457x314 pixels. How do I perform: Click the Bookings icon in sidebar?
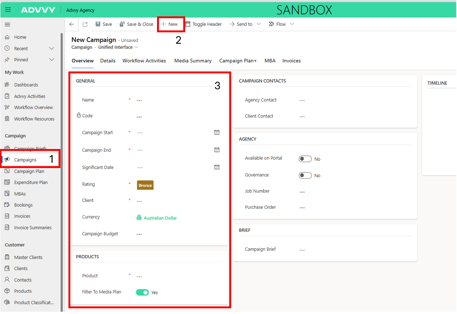pos(7,205)
